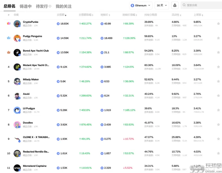Click the ETH icon beside 14.59K volume

click(58, 38)
